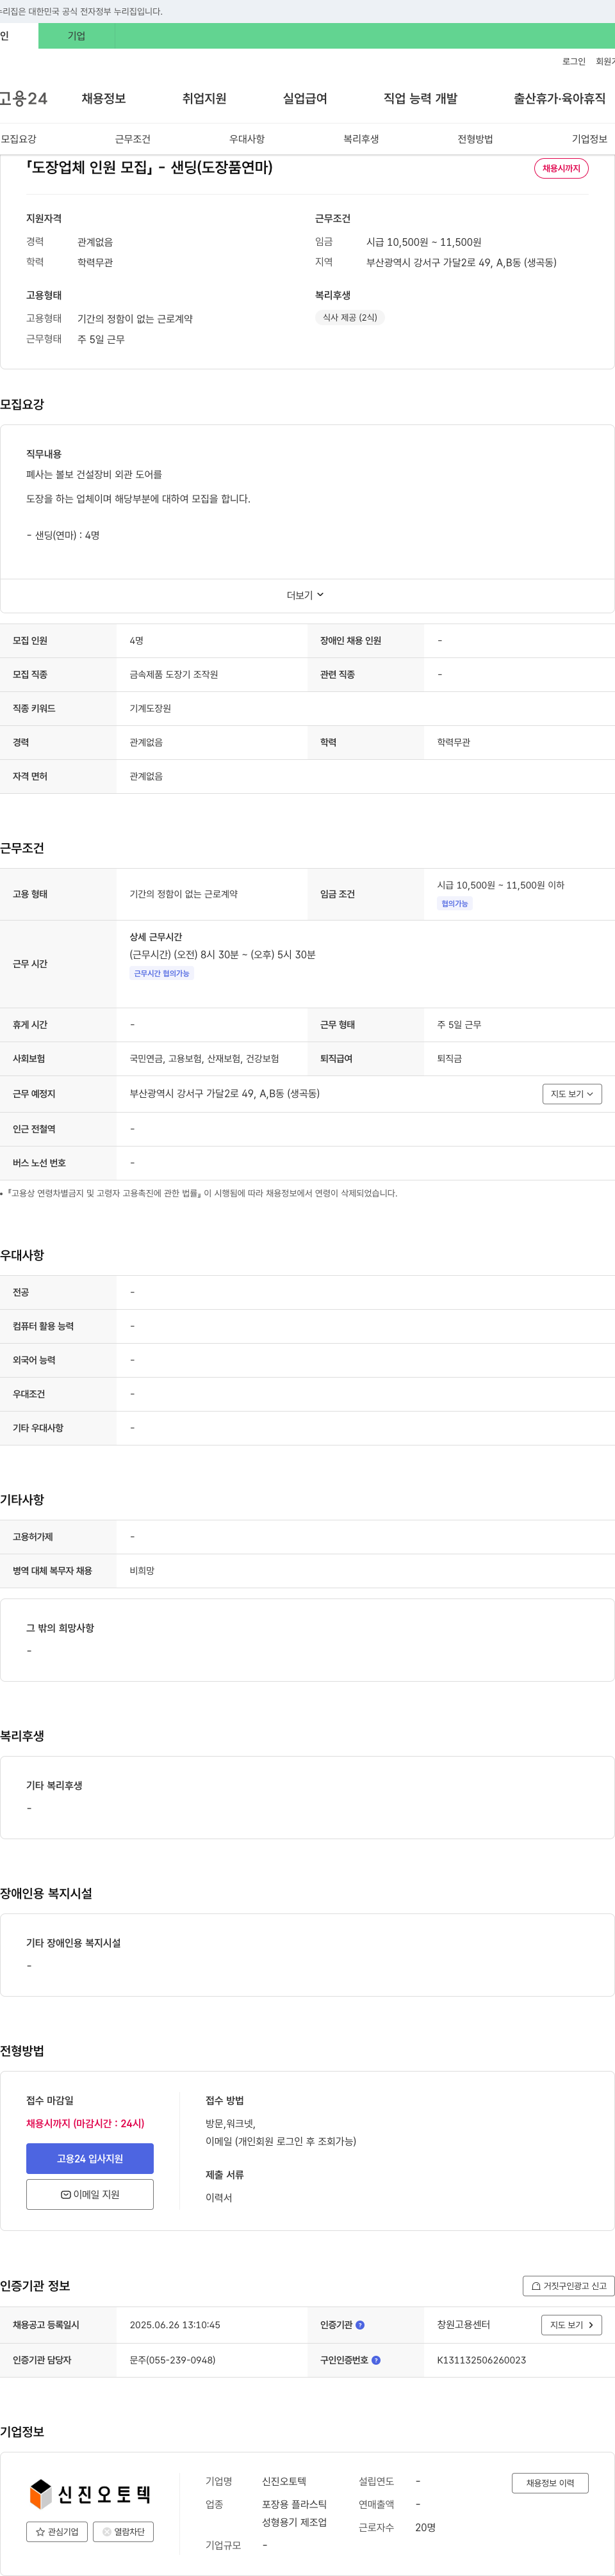Viewport: 615px width, 2576px height.
Task: Click the contact 문주(055-239-0948)
Action: [172, 2360]
